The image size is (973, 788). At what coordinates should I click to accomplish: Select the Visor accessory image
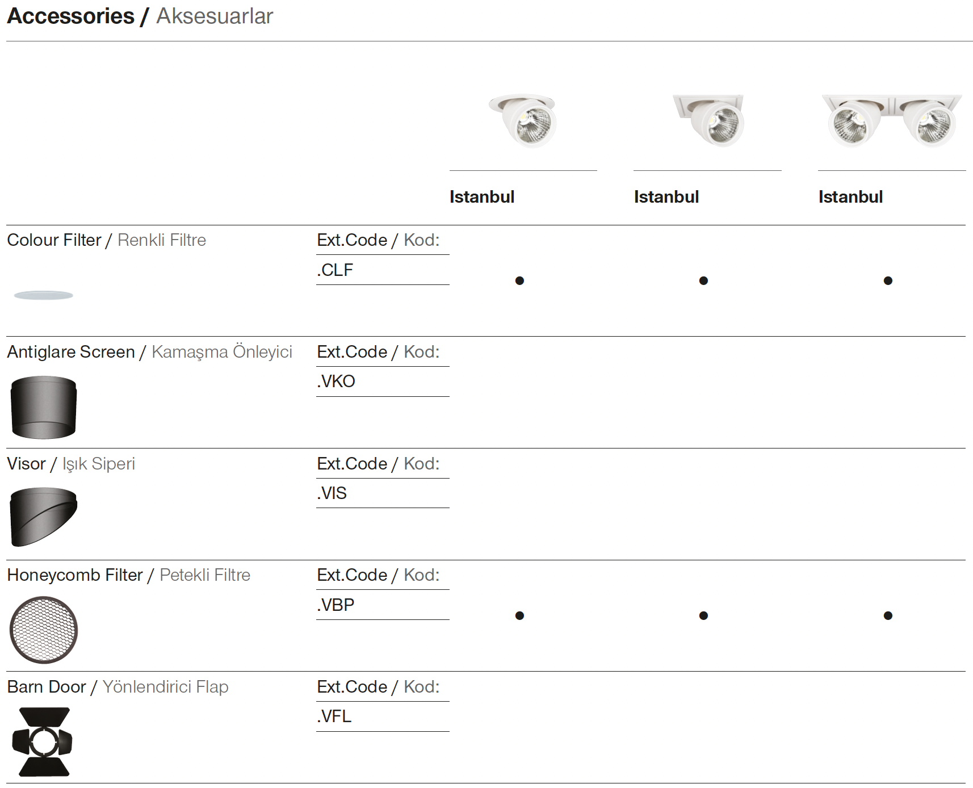tap(44, 517)
